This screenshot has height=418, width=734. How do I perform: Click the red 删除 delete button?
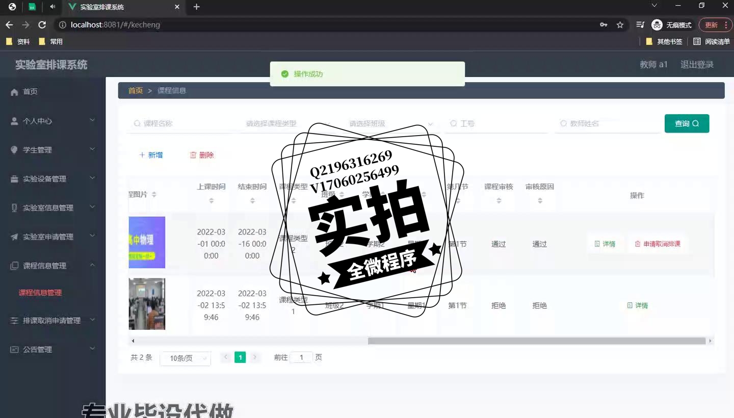point(202,155)
